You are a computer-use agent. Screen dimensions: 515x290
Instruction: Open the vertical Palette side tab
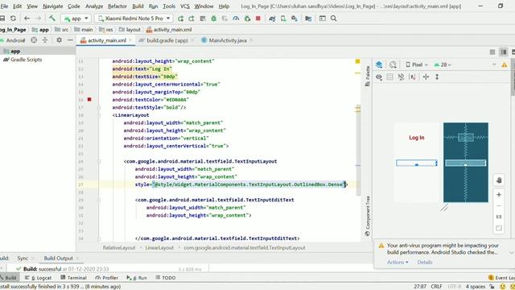point(368,76)
